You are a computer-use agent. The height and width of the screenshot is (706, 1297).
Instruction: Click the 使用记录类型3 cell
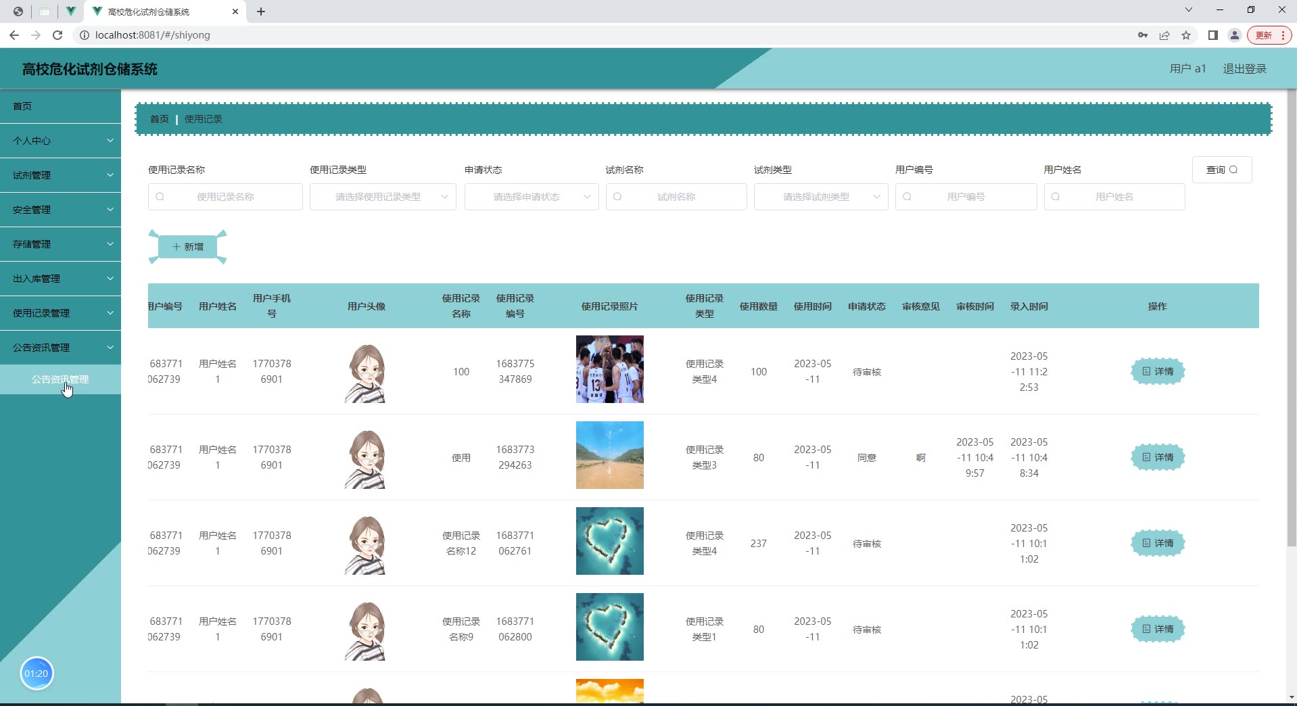pyautogui.click(x=705, y=458)
